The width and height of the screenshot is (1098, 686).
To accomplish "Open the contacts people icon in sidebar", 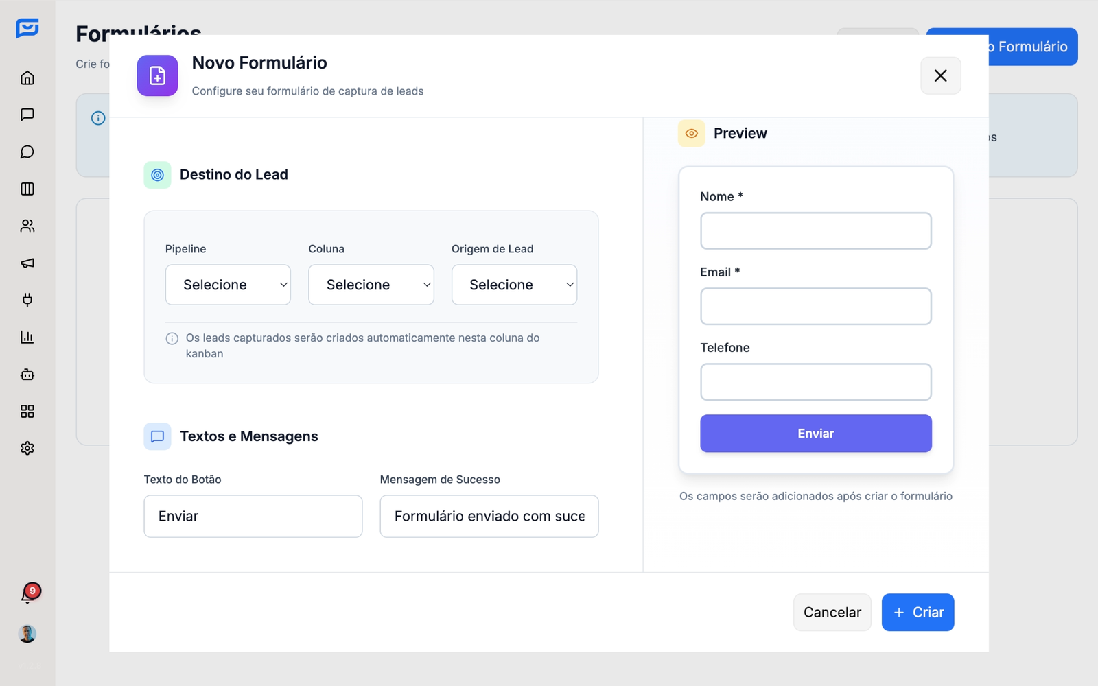I will [x=27, y=226].
